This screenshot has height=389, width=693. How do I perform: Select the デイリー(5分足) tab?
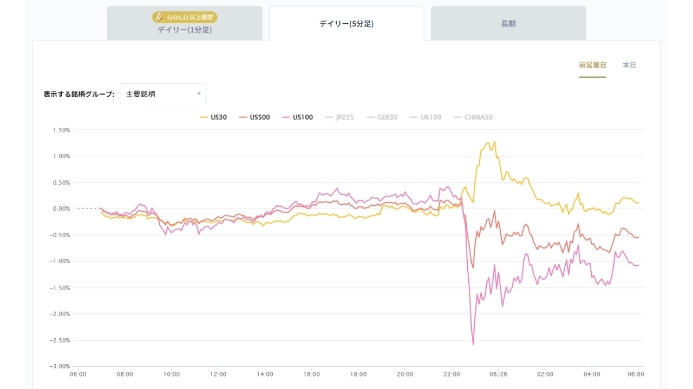click(346, 23)
